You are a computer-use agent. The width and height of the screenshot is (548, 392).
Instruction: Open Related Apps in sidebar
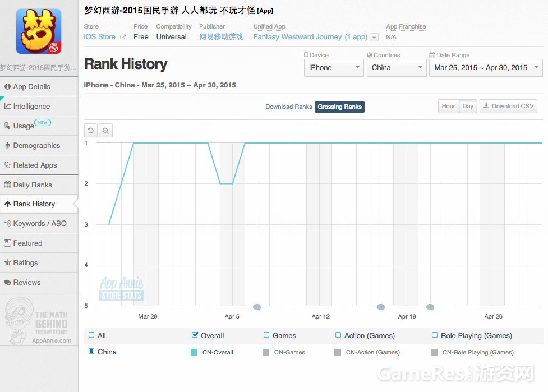(39, 165)
